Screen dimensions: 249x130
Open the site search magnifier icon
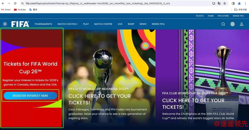click(223, 24)
